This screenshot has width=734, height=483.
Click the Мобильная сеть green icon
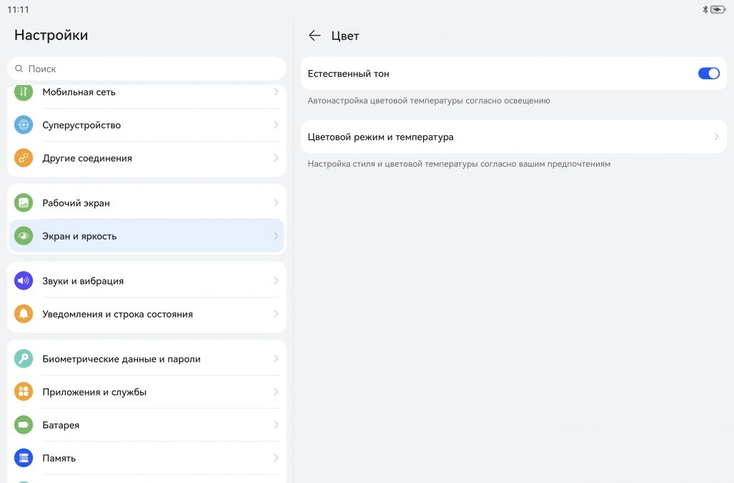[x=24, y=92]
